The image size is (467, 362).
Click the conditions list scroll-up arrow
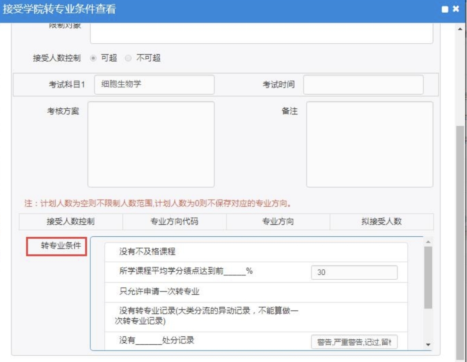click(428, 241)
